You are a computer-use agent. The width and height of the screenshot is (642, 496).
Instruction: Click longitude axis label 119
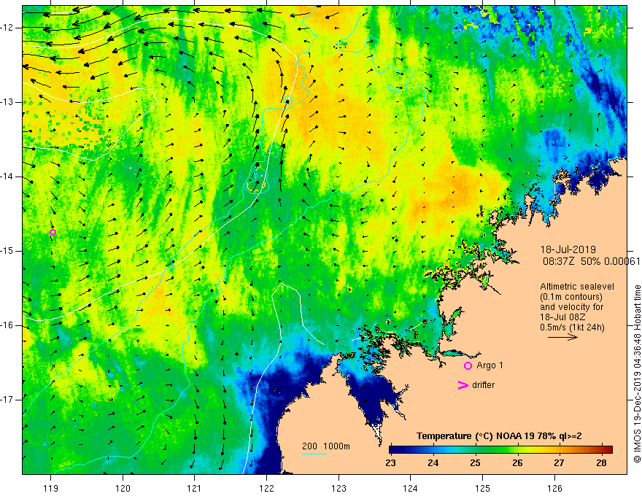coord(51,488)
